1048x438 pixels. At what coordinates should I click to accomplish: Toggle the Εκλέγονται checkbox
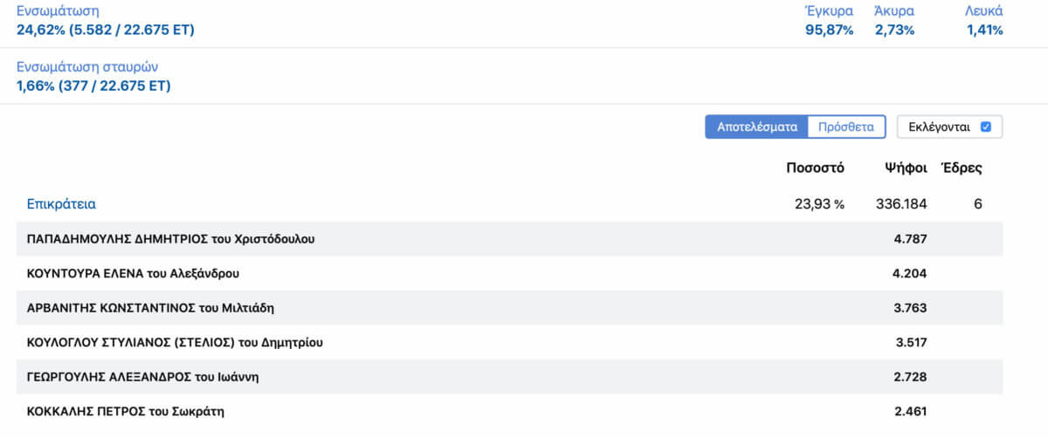click(986, 127)
